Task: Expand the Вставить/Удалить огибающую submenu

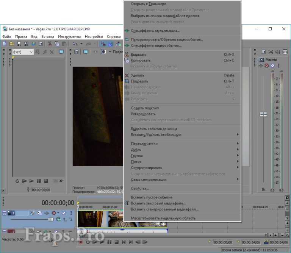Action: coord(238,134)
